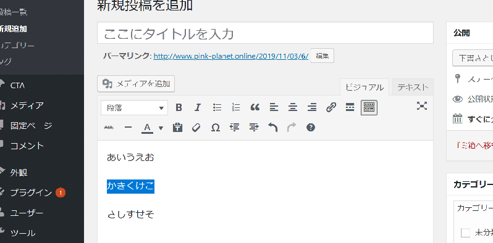Apply blockquote formatting

click(255, 108)
